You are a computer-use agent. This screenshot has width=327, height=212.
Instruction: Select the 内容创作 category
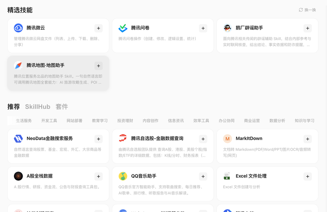tap(150, 121)
